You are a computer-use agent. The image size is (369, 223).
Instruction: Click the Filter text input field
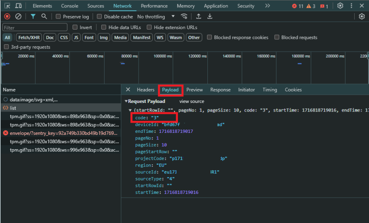(35, 27)
